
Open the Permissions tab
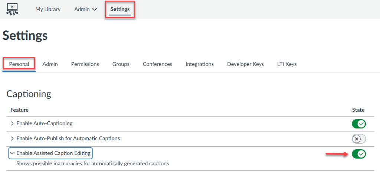85,64
